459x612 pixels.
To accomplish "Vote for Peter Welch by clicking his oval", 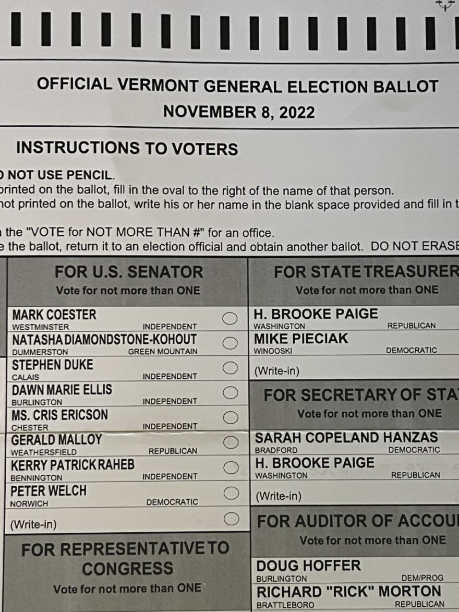I will [230, 493].
